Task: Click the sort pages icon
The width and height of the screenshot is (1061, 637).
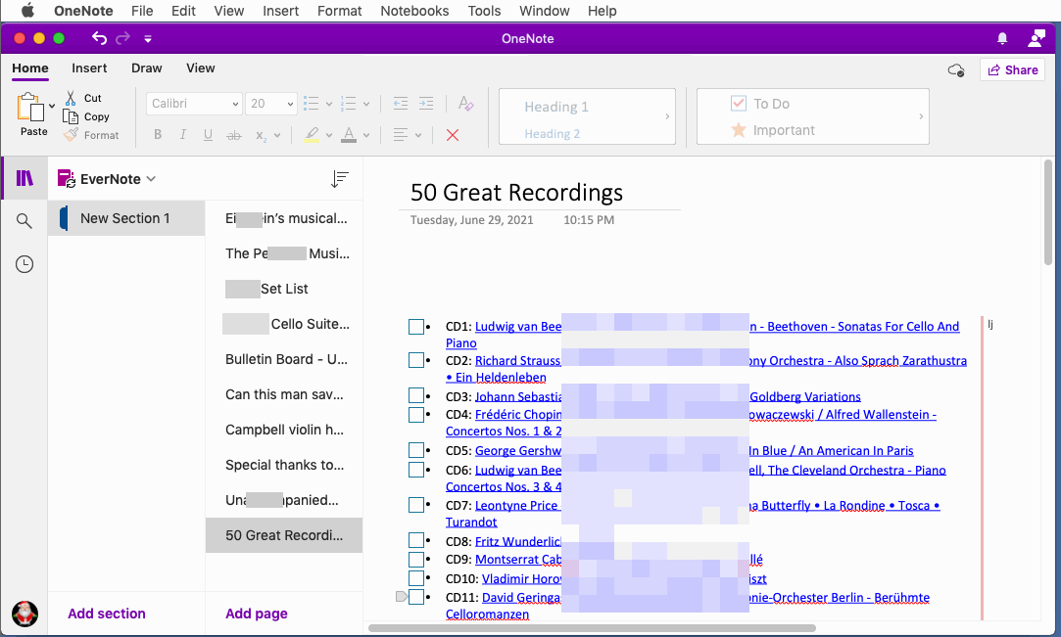Action: (x=340, y=179)
